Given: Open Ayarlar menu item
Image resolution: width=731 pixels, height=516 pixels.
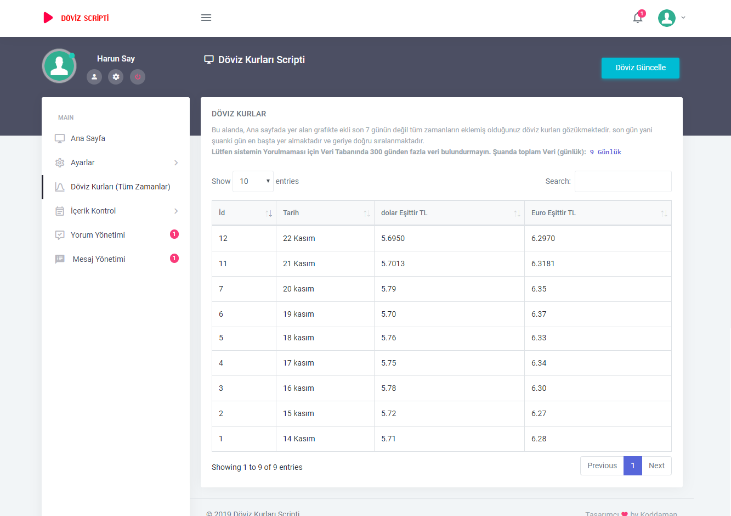Looking at the screenshot, I should coord(116,162).
